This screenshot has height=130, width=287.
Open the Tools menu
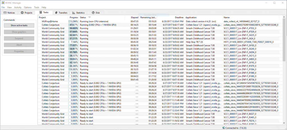tap(37, 7)
